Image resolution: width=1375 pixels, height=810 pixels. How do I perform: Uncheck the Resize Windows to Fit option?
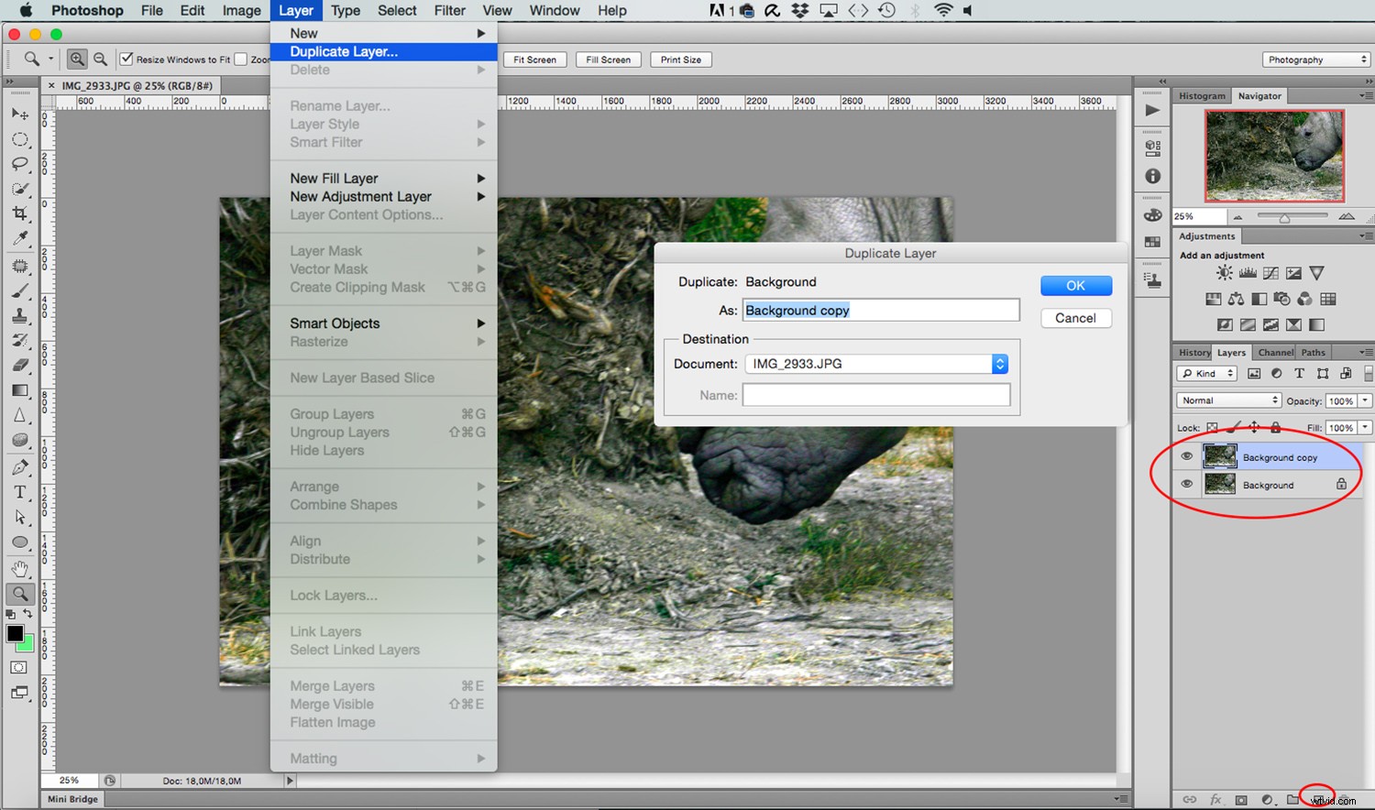pyautogui.click(x=126, y=59)
